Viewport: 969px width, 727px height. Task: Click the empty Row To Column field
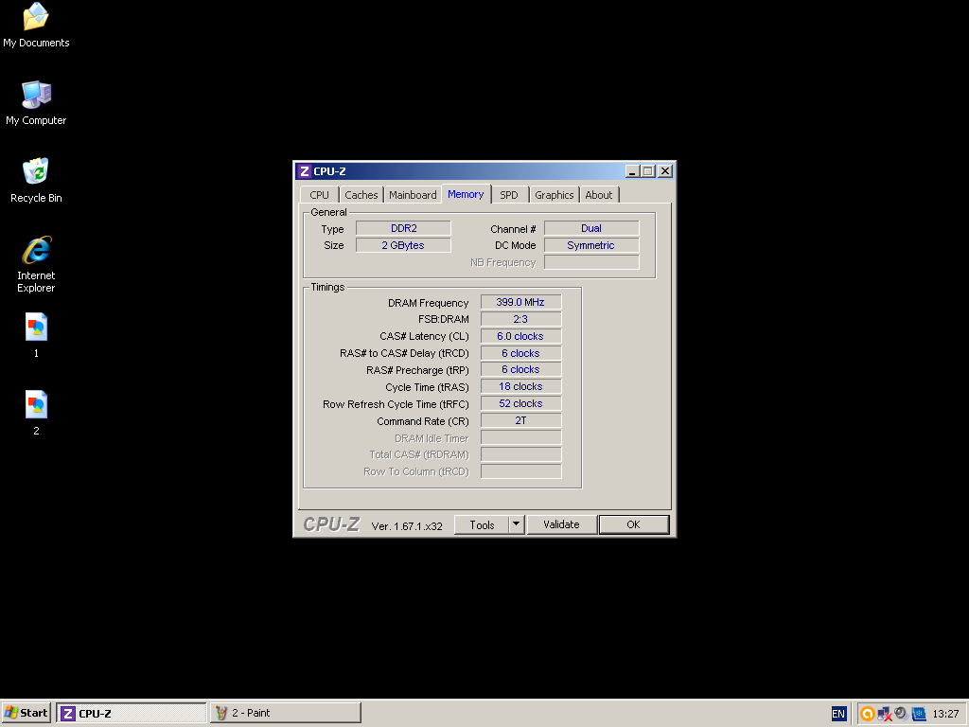[521, 471]
